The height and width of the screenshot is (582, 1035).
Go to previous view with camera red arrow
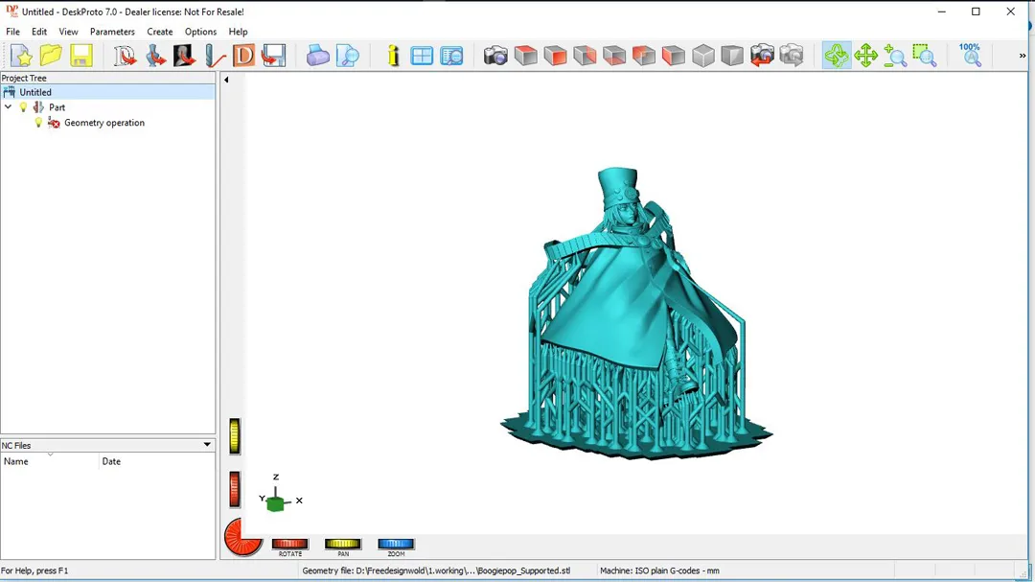(762, 56)
